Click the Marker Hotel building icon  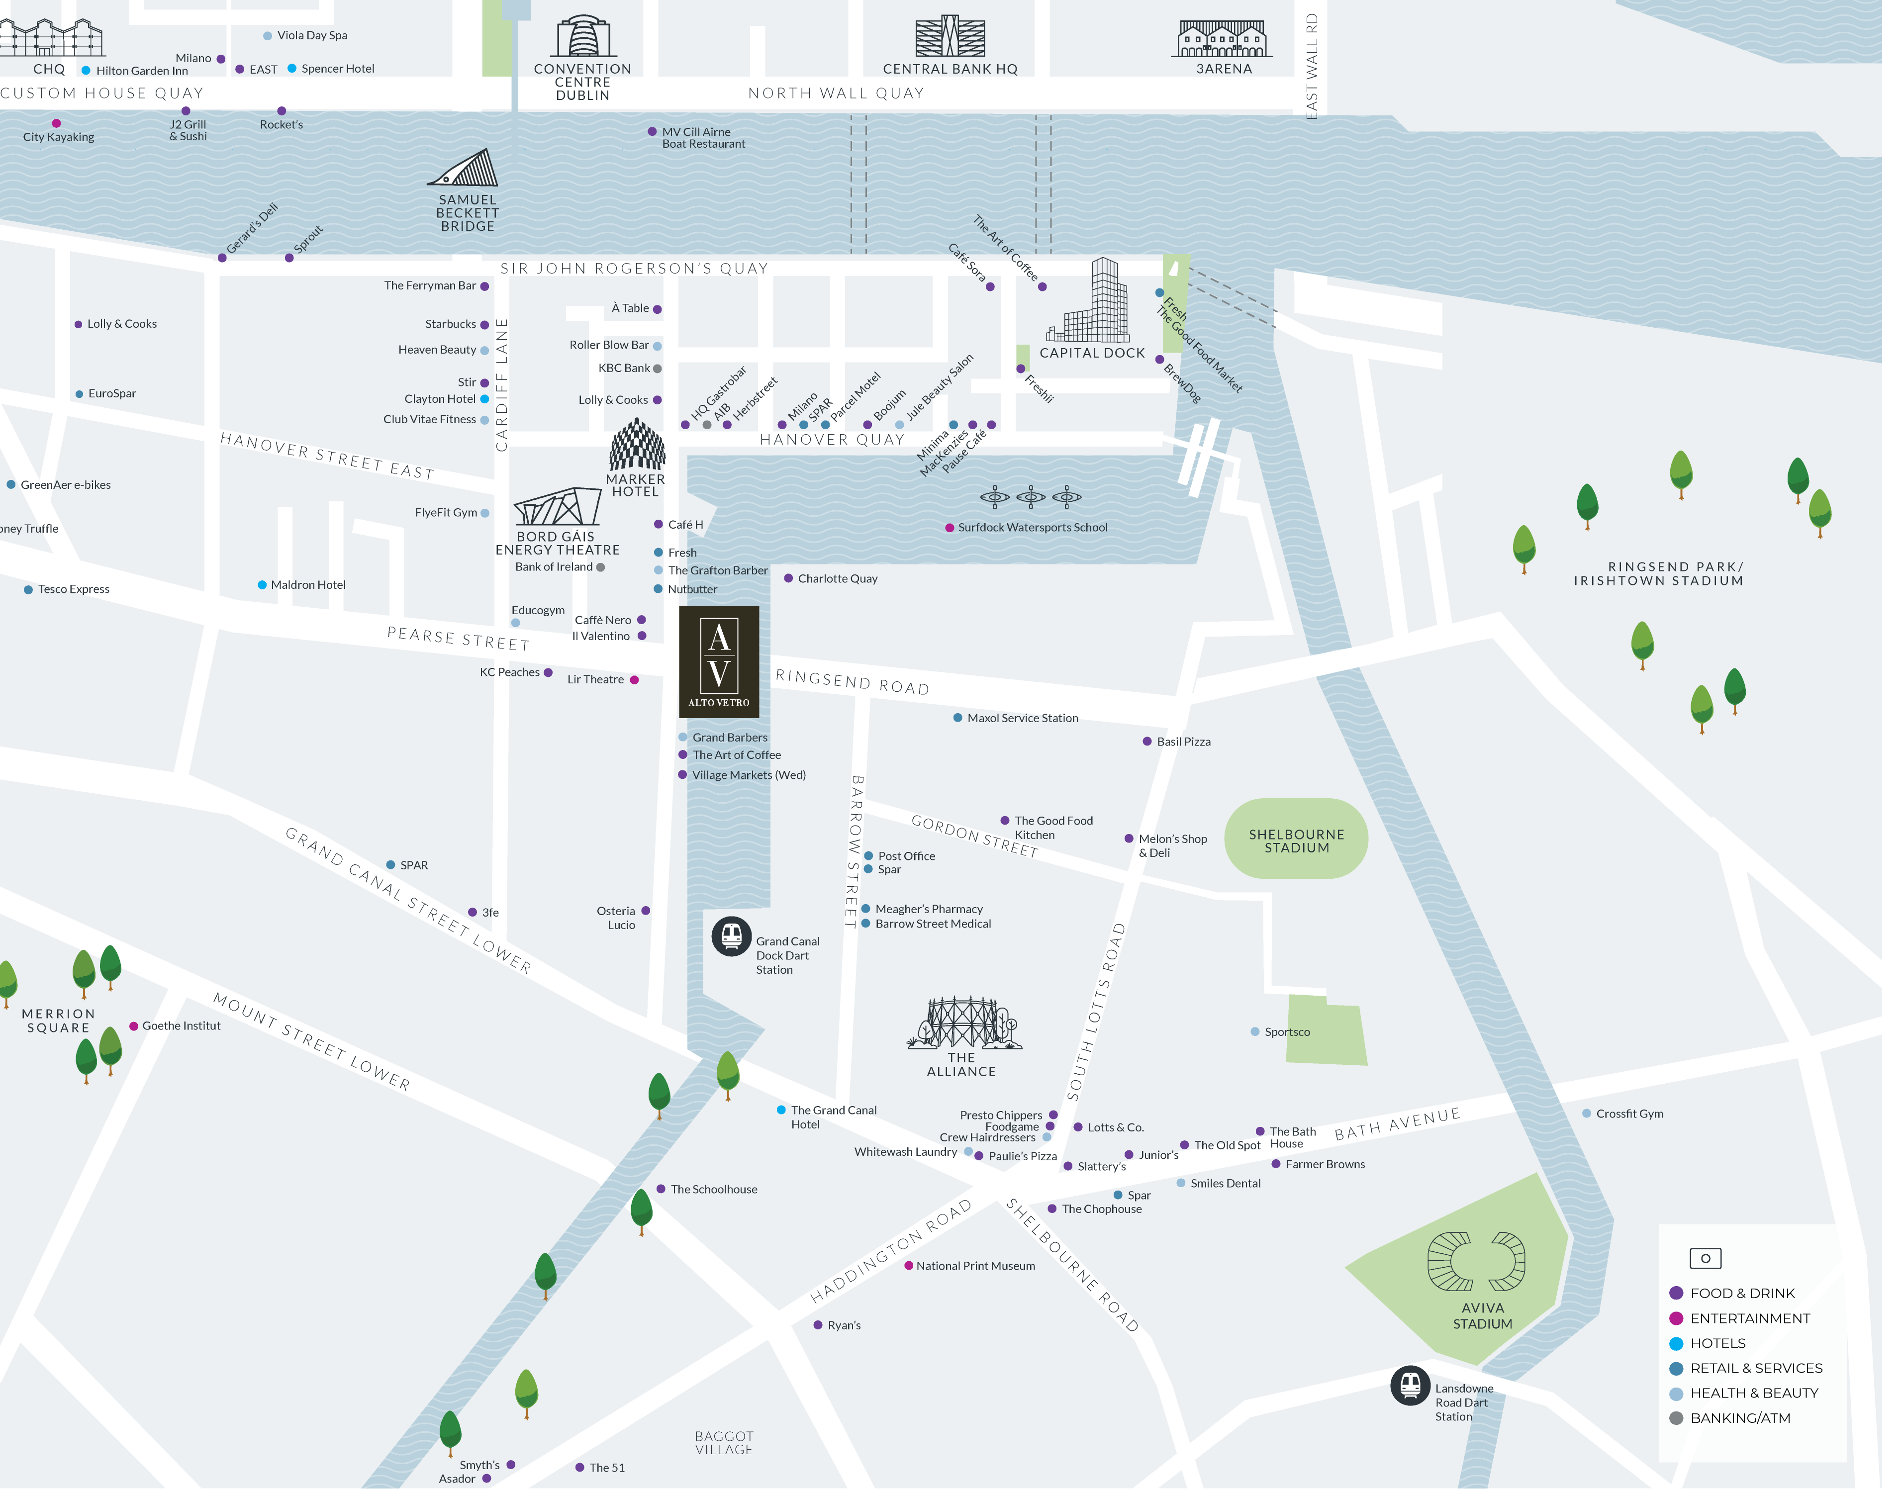pos(644,449)
